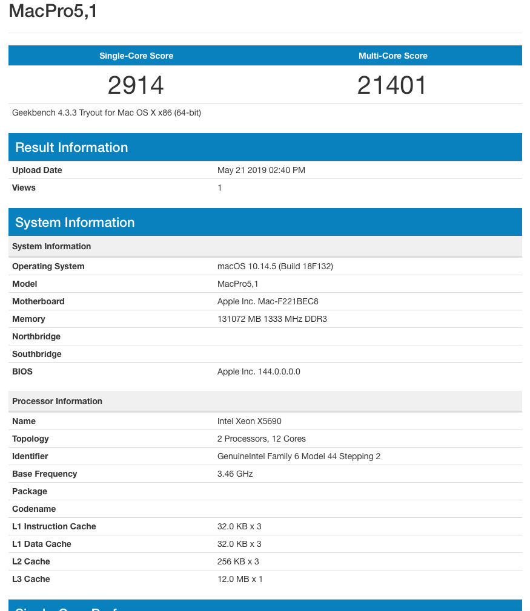The width and height of the screenshot is (530, 611).
Task: Select the May 21 2019 02:40 PM value
Action: pos(261,170)
